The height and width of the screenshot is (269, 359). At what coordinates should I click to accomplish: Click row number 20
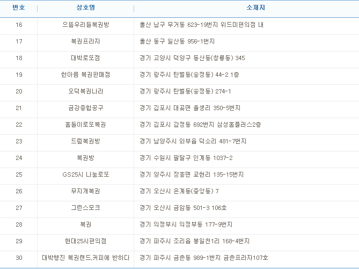[19, 91]
